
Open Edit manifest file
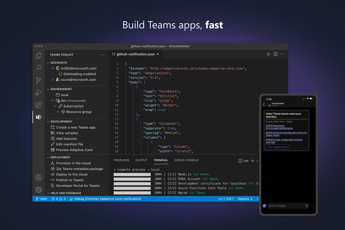click(x=67, y=144)
